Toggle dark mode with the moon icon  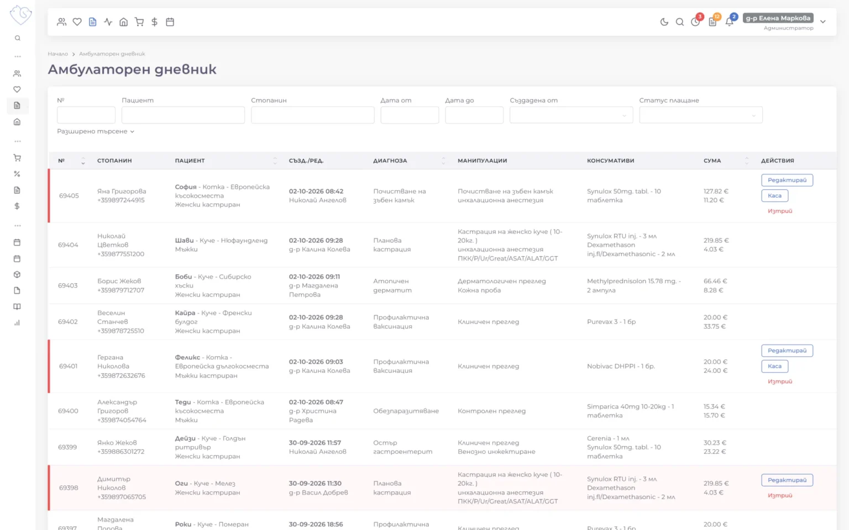[x=664, y=22]
